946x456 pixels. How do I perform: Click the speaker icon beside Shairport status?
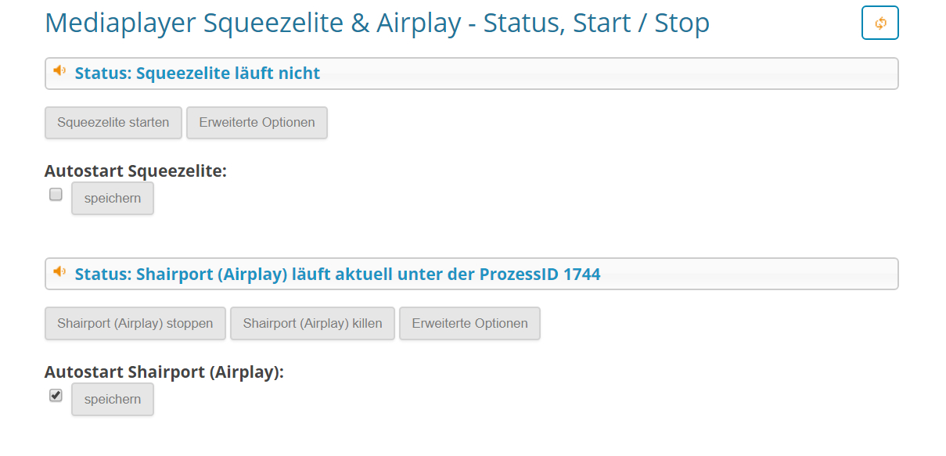(x=59, y=271)
